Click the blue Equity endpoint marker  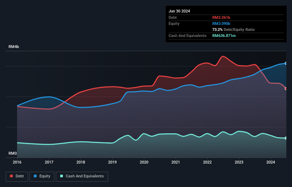pyautogui.click(x=286, y=63)
